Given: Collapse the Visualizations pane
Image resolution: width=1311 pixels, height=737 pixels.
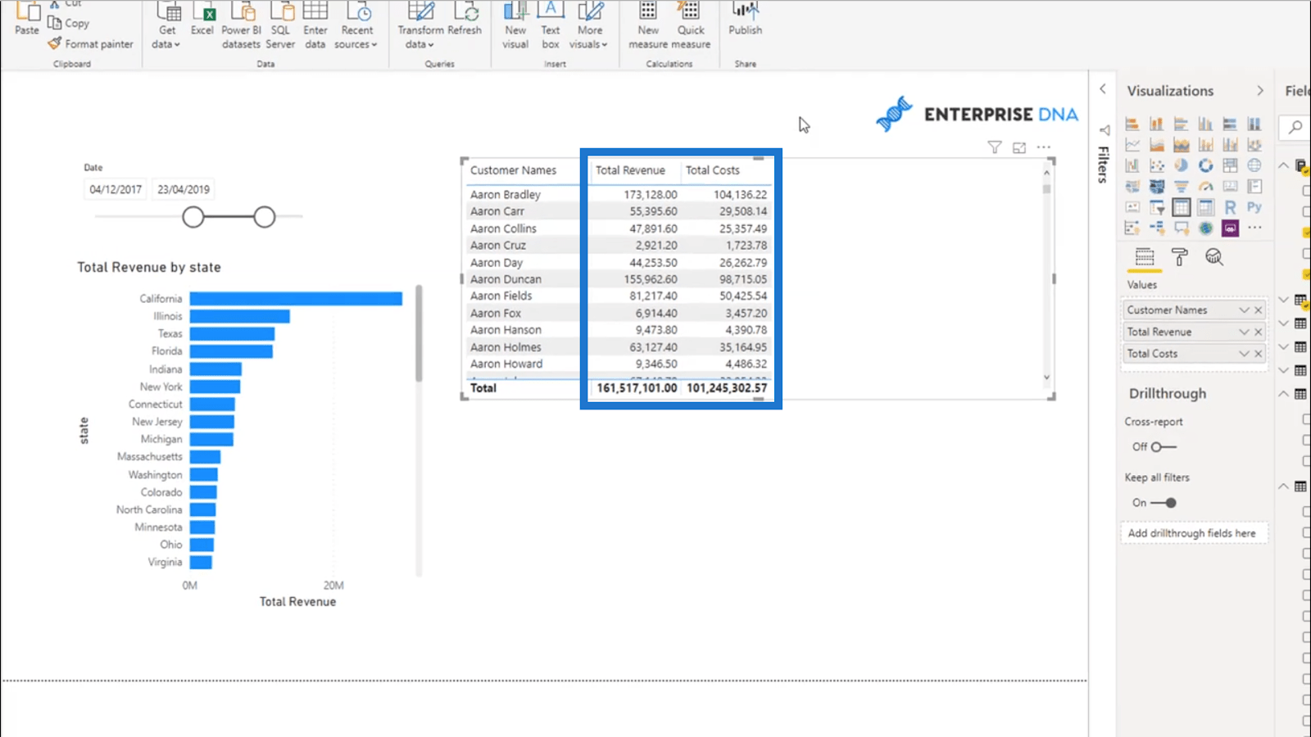Looking at the screenshot, I should pyautogui.click(x=1260, y=91).
